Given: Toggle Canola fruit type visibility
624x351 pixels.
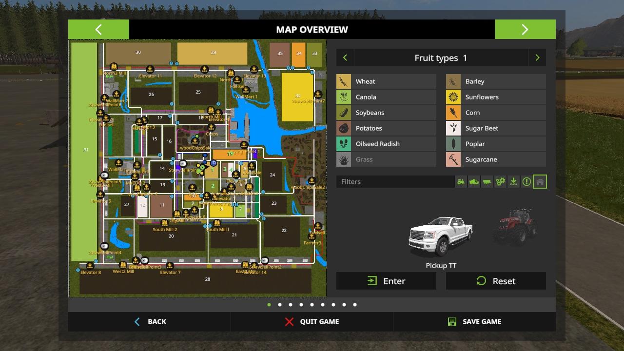Looking at the screenshot, I should coord(386,97).
